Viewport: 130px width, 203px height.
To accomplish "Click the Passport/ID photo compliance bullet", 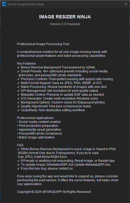I will (39, 134).
